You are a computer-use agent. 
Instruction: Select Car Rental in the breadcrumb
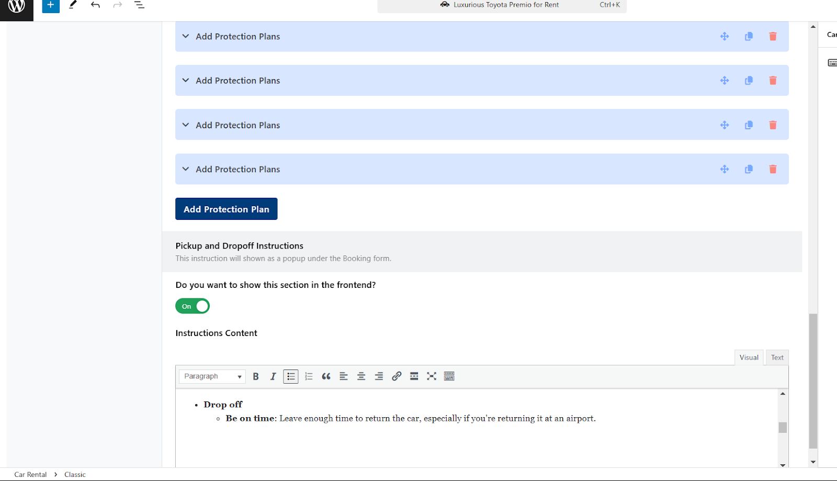click(30, 474)
